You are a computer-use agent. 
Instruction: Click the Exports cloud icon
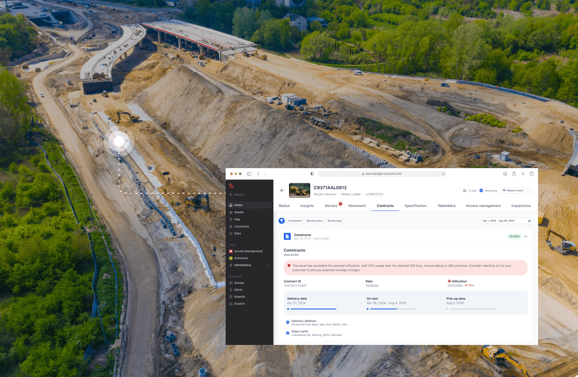point(231,304)
